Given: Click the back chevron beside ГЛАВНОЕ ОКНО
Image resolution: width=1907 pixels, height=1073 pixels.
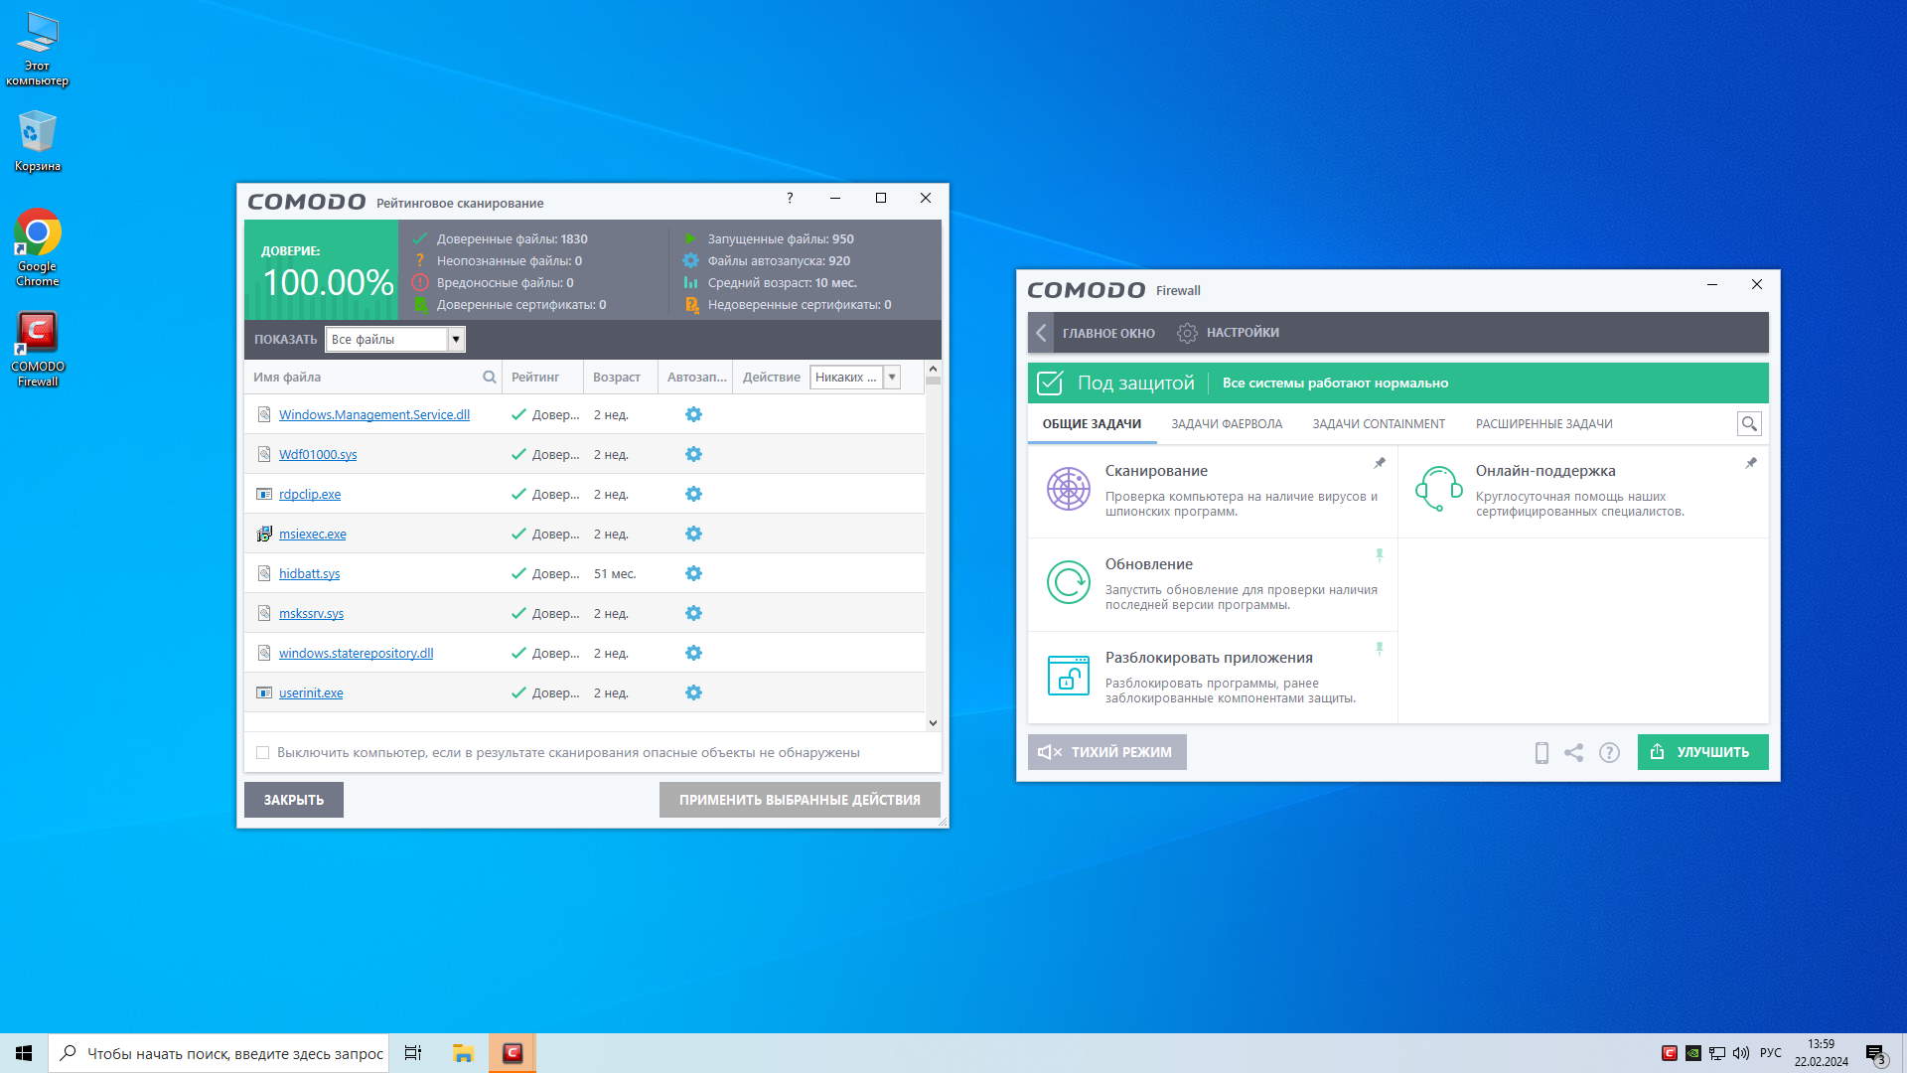Looking at the screenshot, I should point(1041,333).
